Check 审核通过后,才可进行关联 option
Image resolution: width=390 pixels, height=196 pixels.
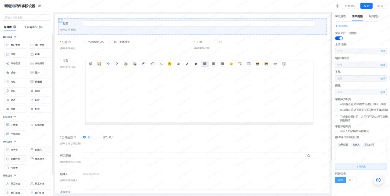(337, 110)
